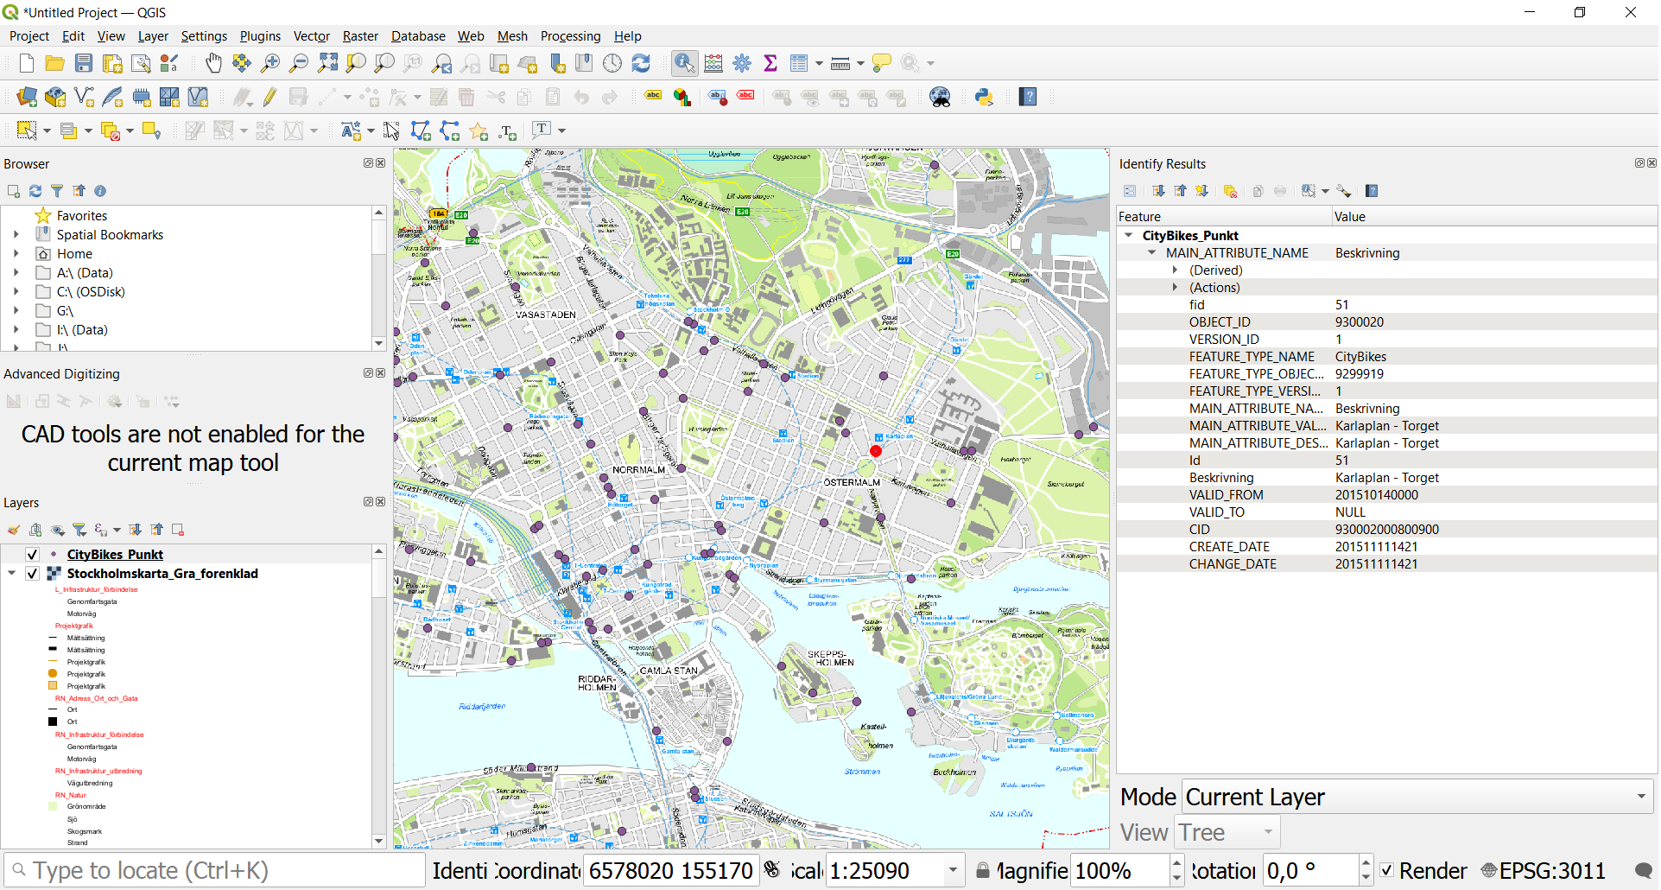1661x890 pixels.
Task: Expand the (Derived) attributes node
Action: tap(1175, 270)
